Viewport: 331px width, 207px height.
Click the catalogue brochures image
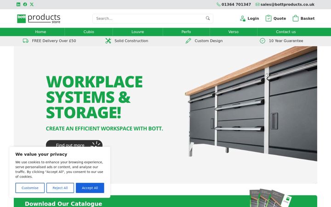tap(271, 198)
